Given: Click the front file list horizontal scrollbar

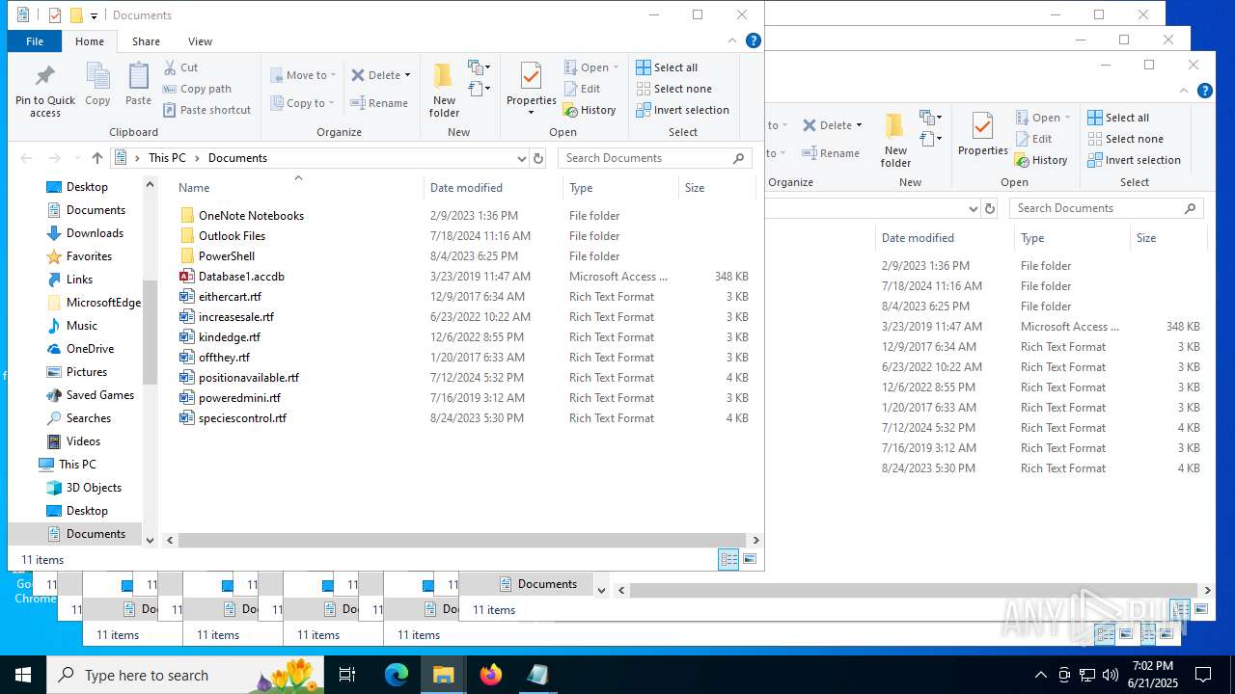Looking at the screenshot, I should 460,541.
